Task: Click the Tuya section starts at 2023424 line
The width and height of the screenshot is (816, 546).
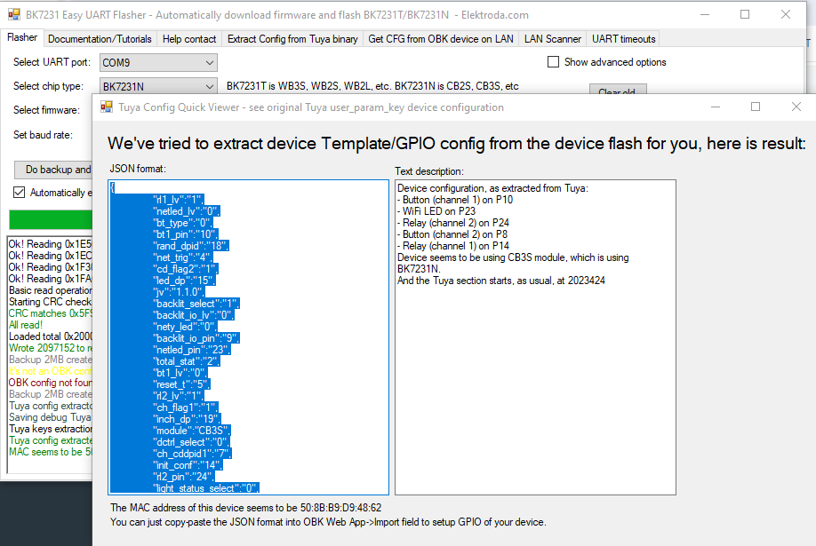Action: pos(501,281)
